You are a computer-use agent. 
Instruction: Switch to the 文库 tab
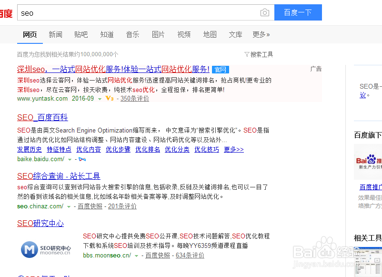point(235,35)
